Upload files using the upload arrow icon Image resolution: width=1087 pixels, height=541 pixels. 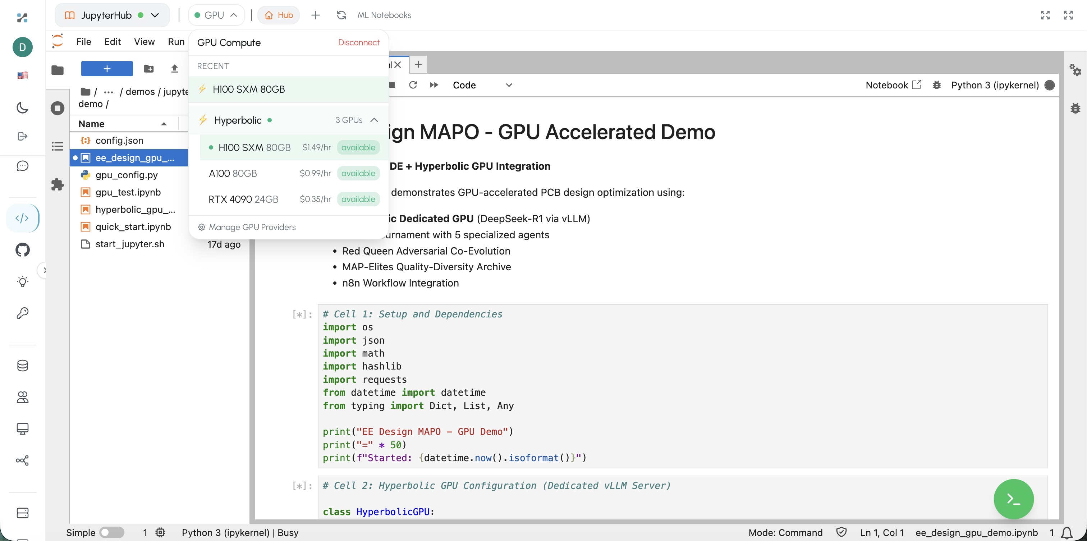[x=174, y=68]
